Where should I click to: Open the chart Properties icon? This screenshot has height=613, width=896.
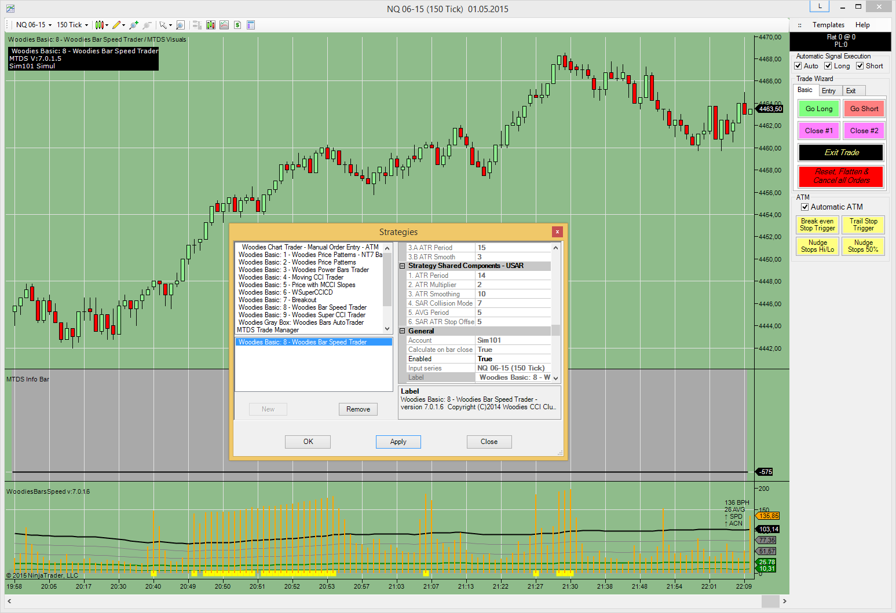pos(251,25)
